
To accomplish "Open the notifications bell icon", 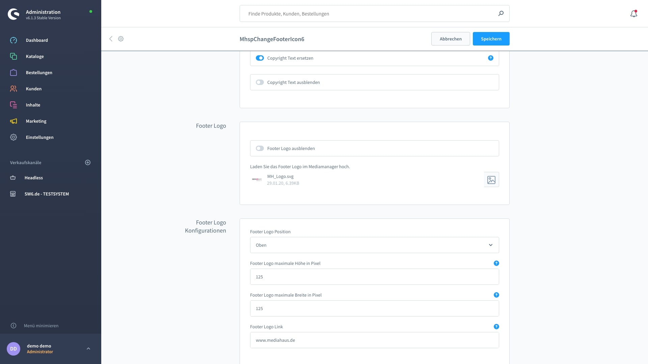I will [633, 14].
